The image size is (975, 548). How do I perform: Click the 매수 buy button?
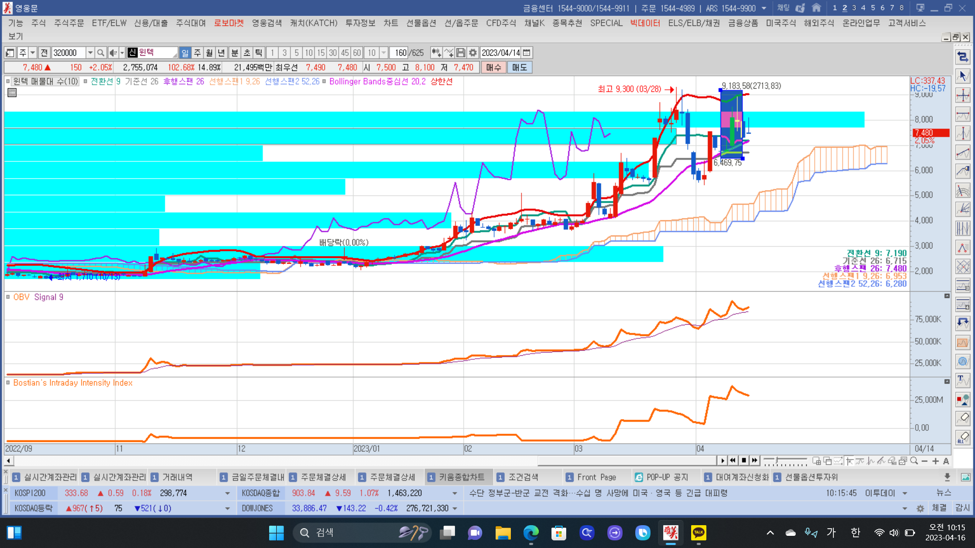(x=493, y=67)
